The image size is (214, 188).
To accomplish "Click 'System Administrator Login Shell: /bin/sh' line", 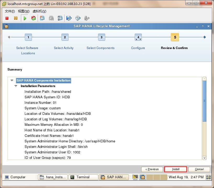I will pyautogui.click(x=56, y=147).
